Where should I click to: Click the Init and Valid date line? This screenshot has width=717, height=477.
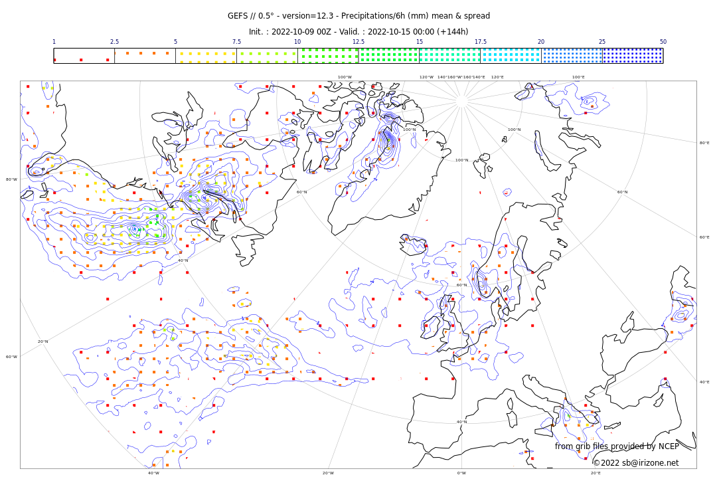tap(358, 32)
